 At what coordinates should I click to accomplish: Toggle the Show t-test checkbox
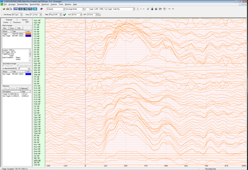[3, 66]
